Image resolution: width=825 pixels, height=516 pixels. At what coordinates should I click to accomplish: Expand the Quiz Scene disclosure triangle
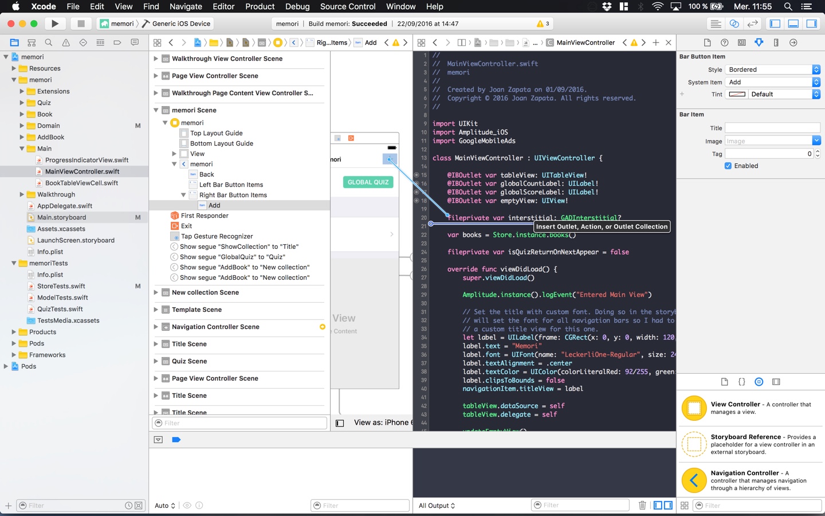tap(156, 361)
